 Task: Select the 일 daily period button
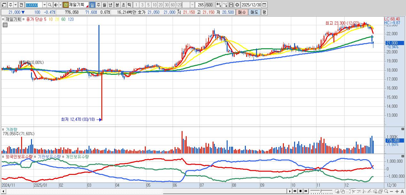point(92,5)
